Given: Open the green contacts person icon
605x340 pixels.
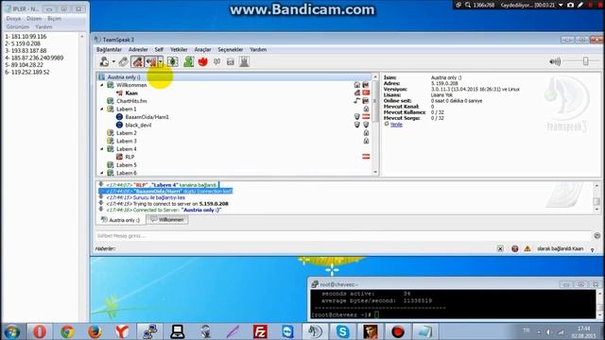Looking at the screenshot, I should pos(188,61).
